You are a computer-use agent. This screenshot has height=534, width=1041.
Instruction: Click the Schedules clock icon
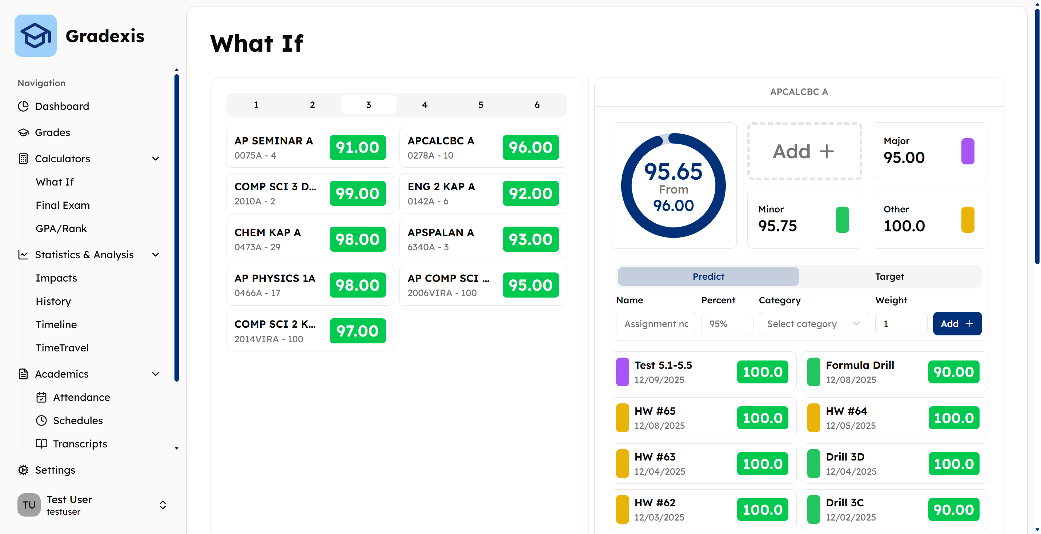[x=41, y=420]
